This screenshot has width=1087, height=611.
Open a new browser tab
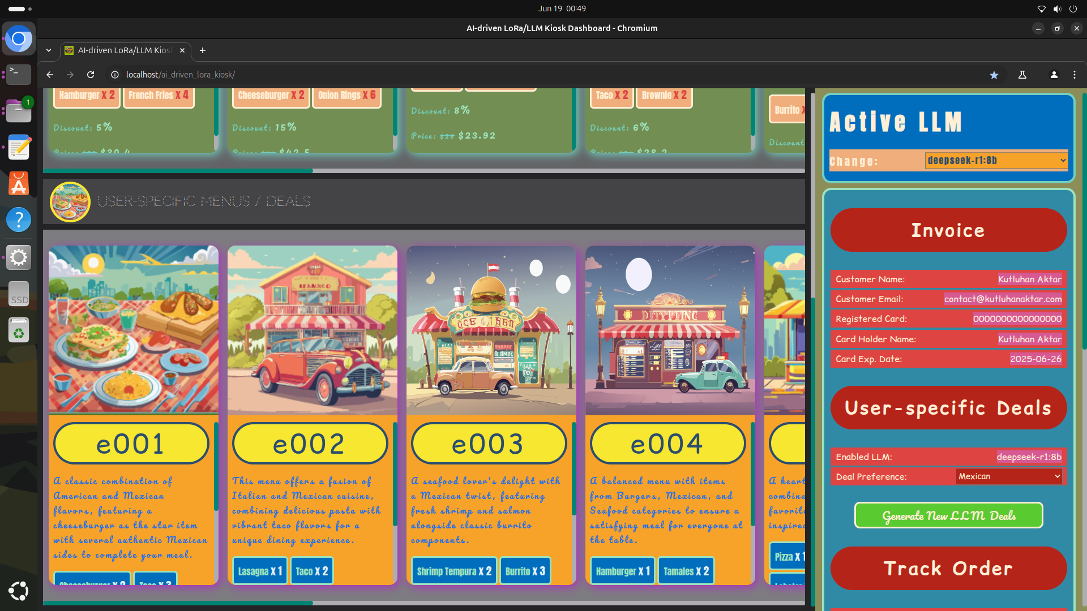(x=202, y=50)
